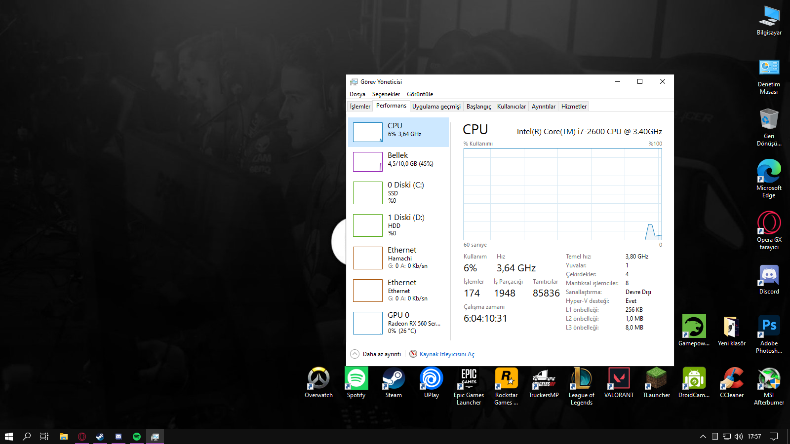Open Kaynak İzleyicisini Aç link
790x444 pixels.
point(447,354)
